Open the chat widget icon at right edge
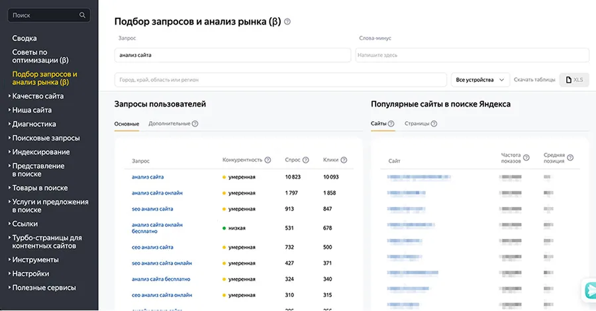Image resolution: width=596 pixels, height=311 pixels. (x=590, y=290)
